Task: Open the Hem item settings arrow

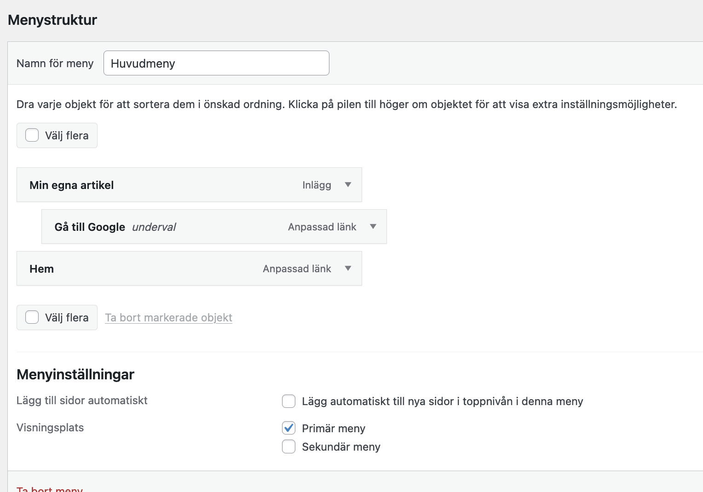Action: coord(348,269)
